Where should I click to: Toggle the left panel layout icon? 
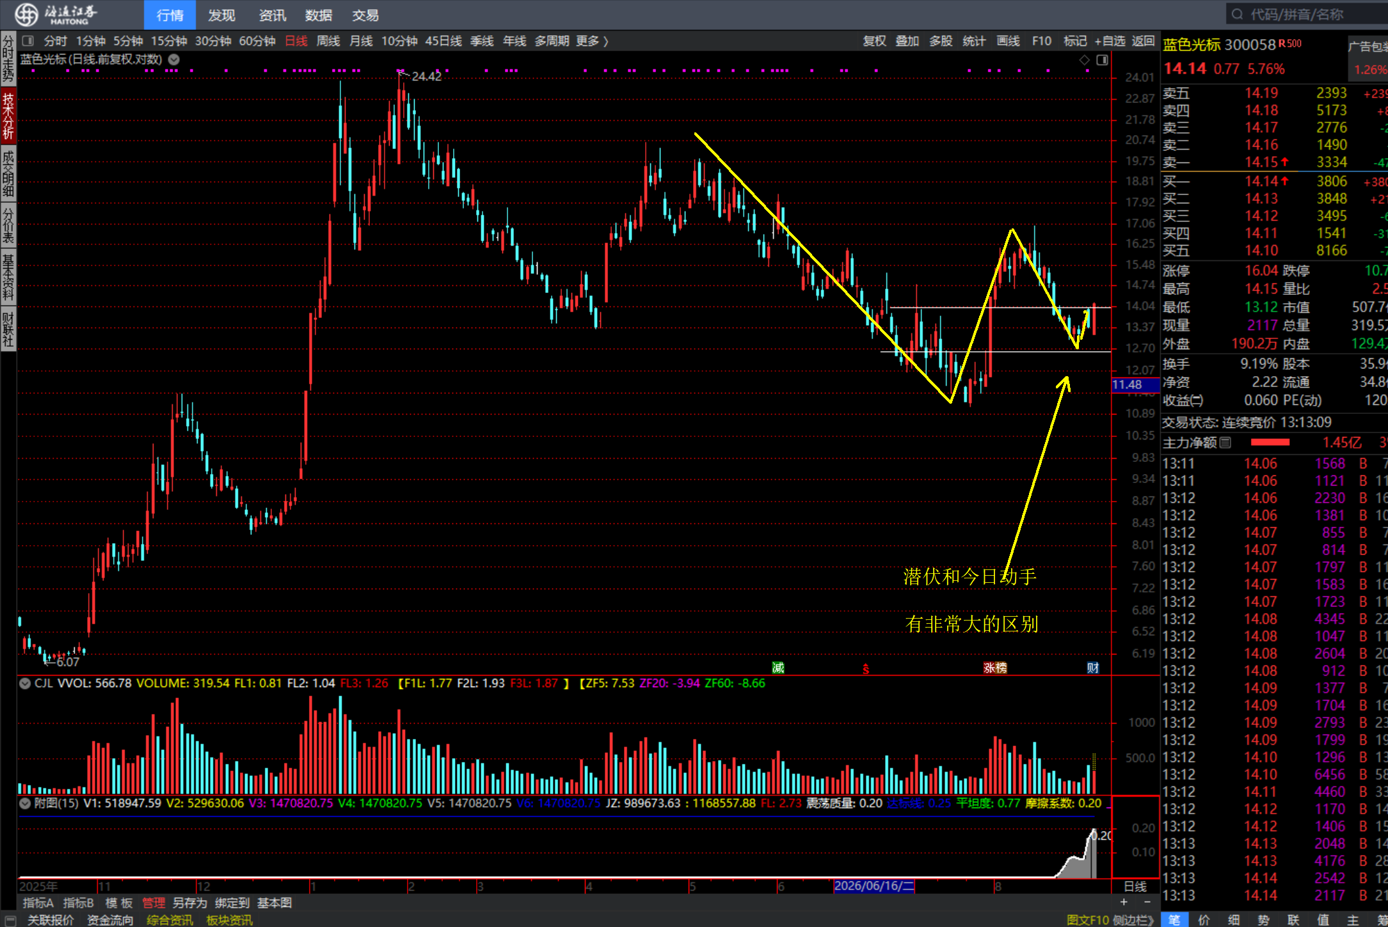[28, 41]
